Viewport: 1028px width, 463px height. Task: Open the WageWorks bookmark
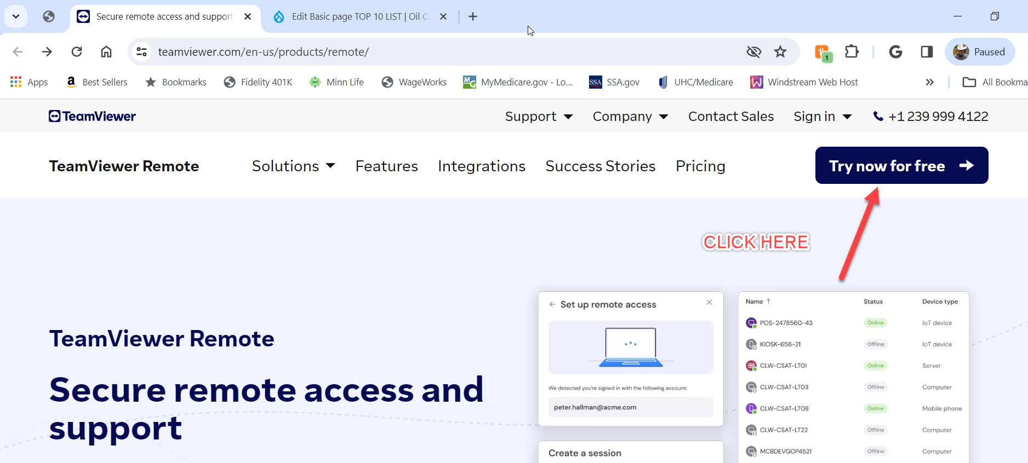(414, 82)
